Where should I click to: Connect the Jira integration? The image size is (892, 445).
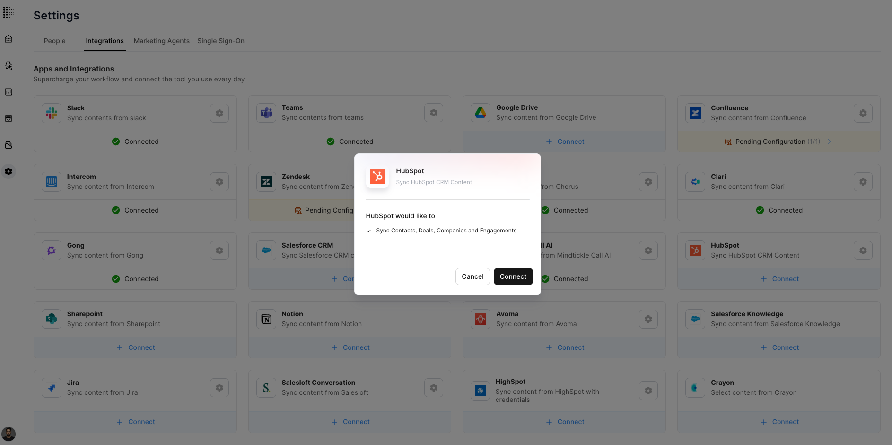136,422
